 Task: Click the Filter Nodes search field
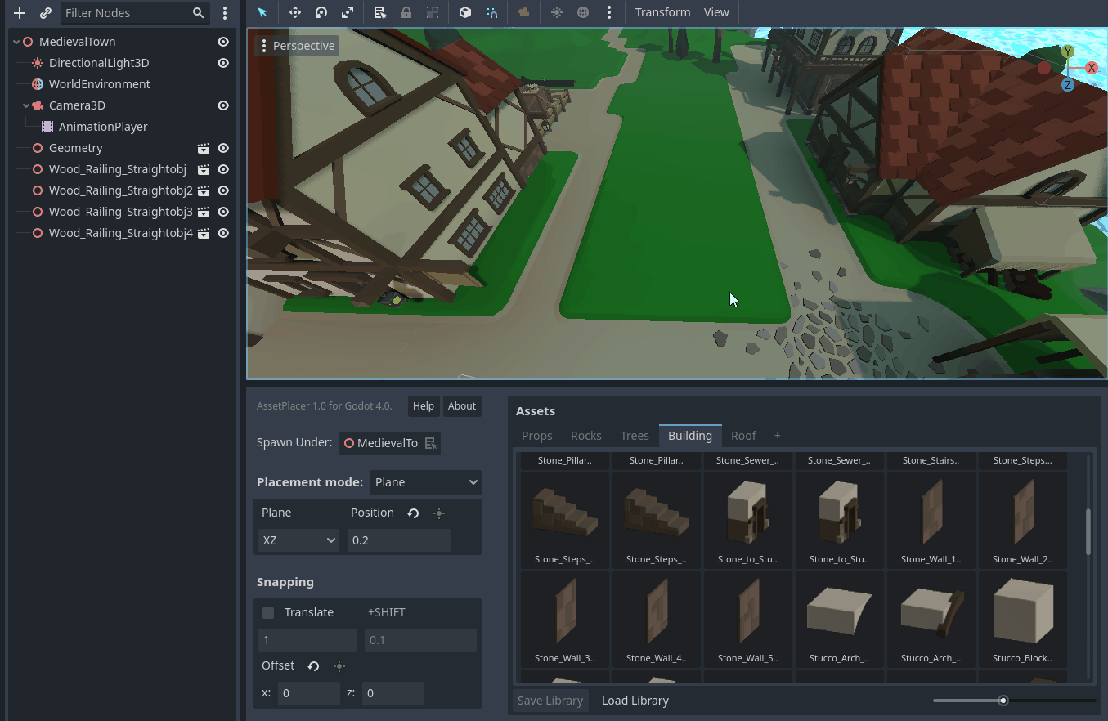coord(136,13)
